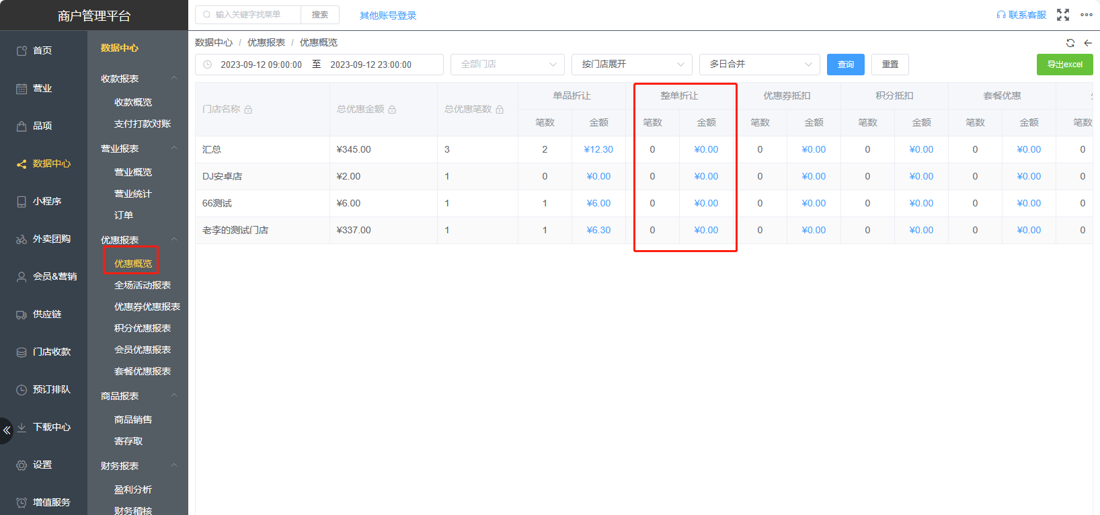
Task: Open 会员优惠报表
Action: (x=143, y=350)
